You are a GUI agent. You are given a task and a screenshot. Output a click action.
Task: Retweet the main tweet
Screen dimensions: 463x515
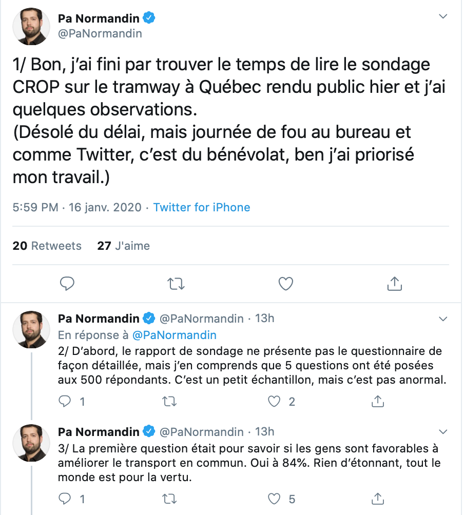pyautogui.click(x=176, y=284)
